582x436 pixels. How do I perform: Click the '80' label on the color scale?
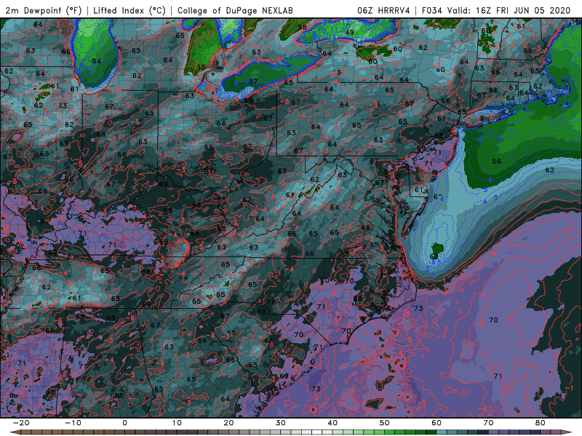(x=541, y=423)
